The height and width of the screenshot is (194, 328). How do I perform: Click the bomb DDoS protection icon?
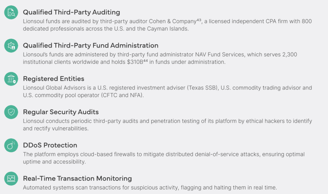pyautogui.click(x=11, y=145)
